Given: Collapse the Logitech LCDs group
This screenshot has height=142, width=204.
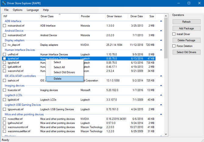Looking at the screenshot, I should click(161, 95).
